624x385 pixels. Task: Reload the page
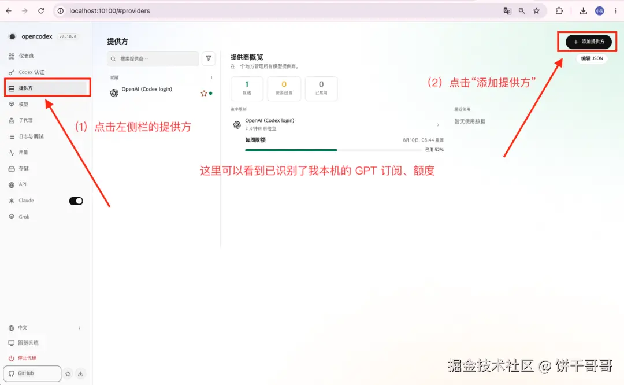click(x=41, y=11)
